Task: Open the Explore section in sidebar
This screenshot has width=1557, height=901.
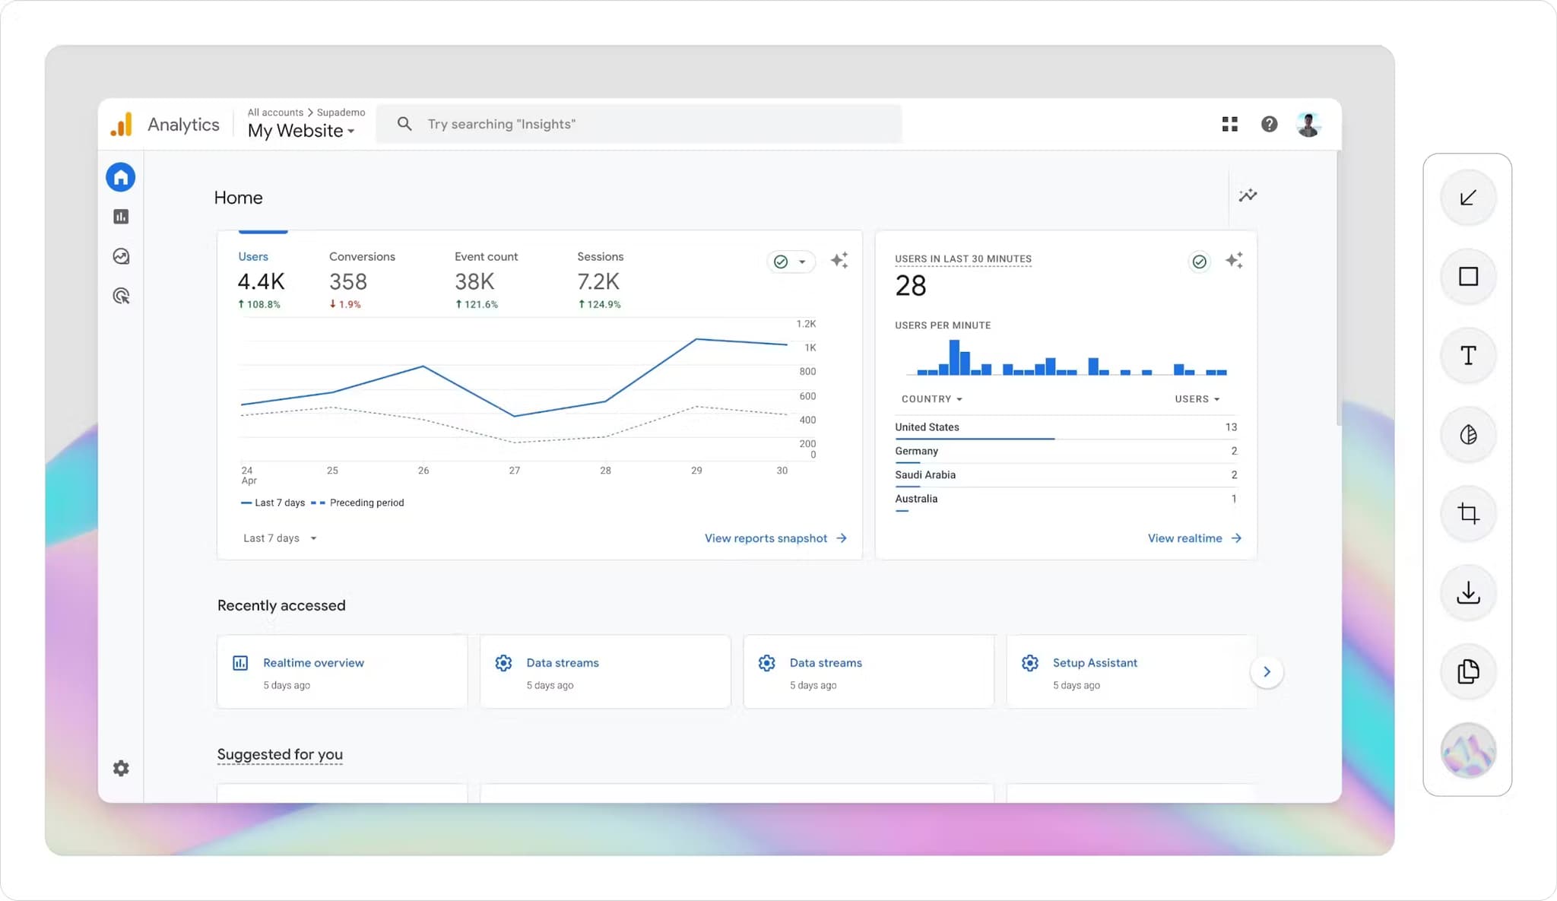Action: (121, 256)
